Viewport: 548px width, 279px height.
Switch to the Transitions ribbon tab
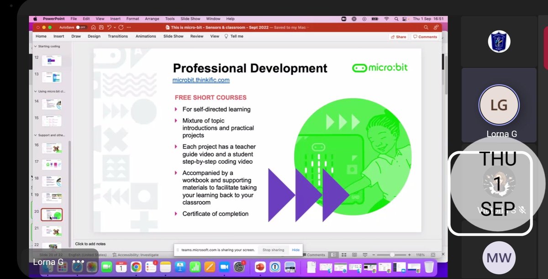click(x=118, y=36)
